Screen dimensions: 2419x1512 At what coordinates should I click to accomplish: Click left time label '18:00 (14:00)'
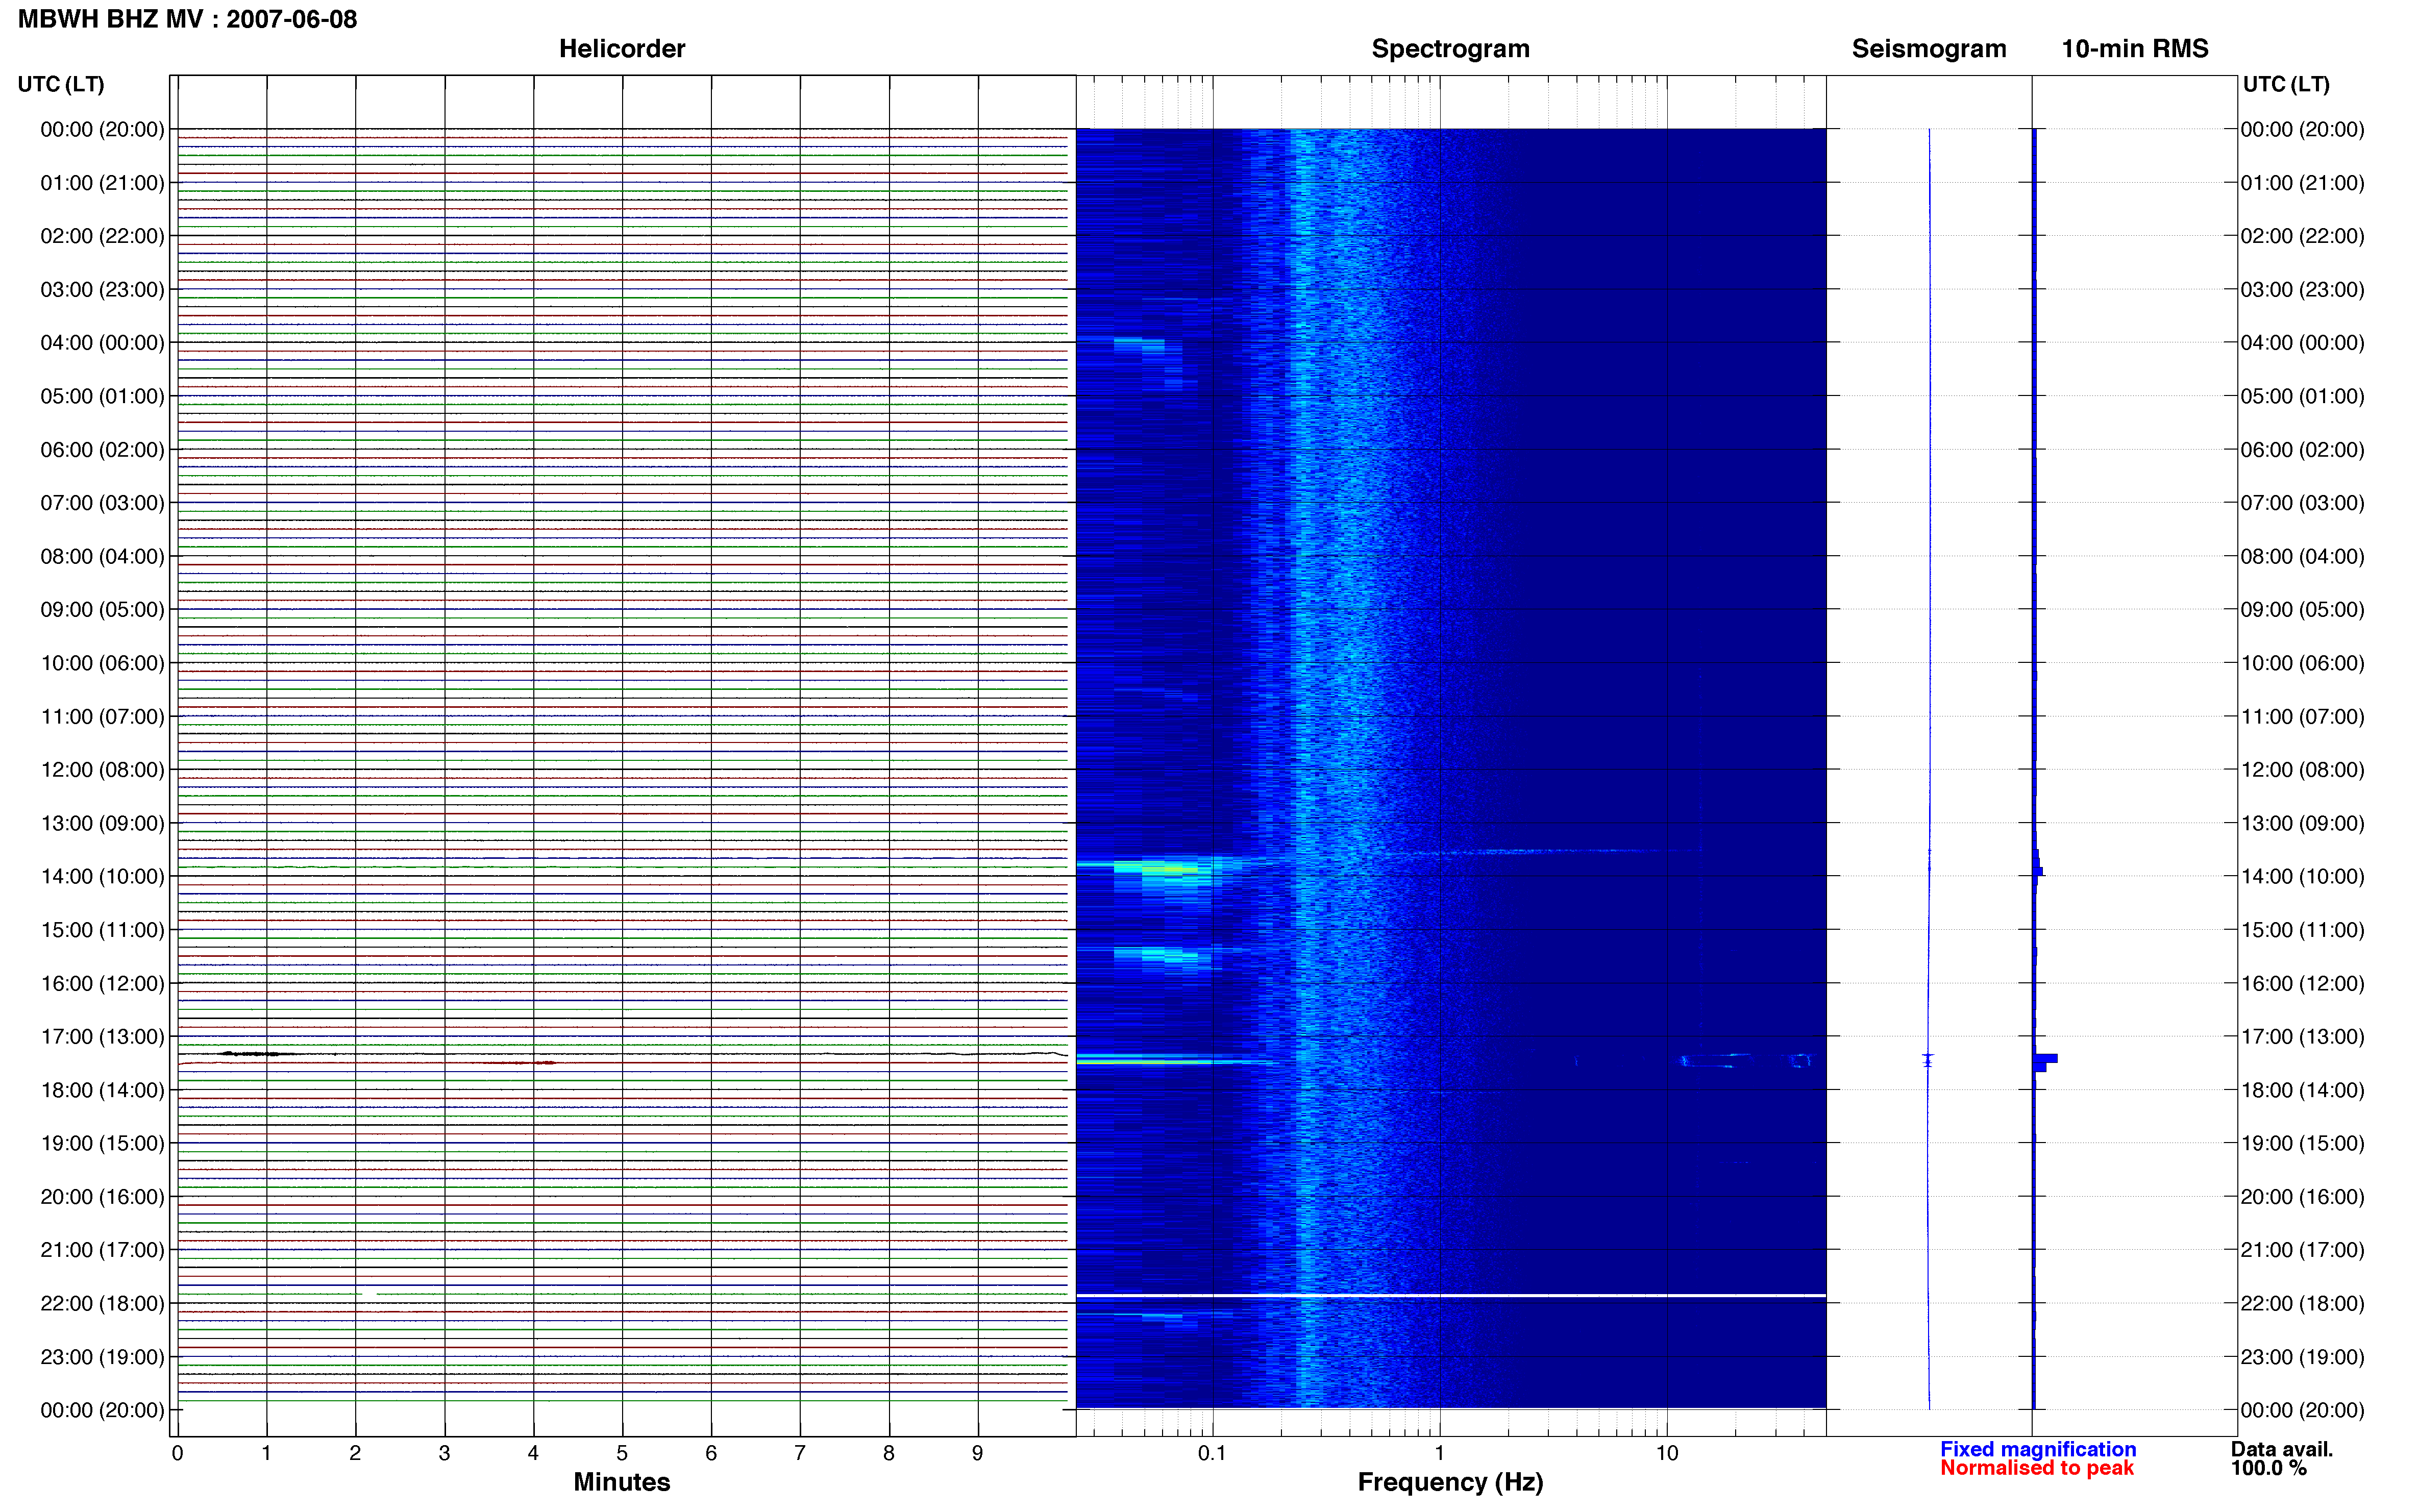[x=102, y=1090]
